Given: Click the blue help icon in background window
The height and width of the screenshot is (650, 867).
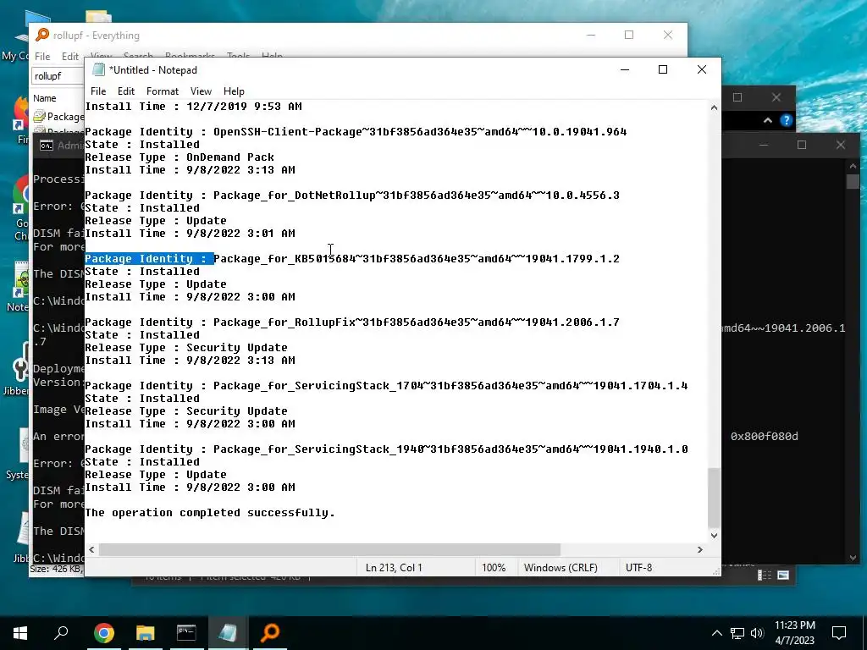Looking at the screenshot, I should pyautogui.click(x=786, y=120).
